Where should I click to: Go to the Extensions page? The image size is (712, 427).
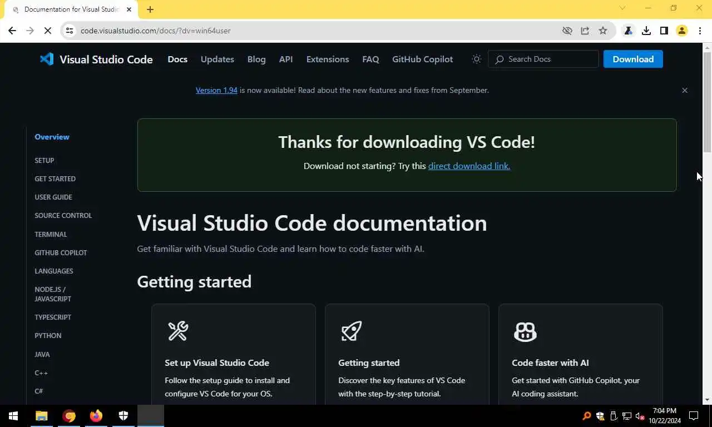328,59
